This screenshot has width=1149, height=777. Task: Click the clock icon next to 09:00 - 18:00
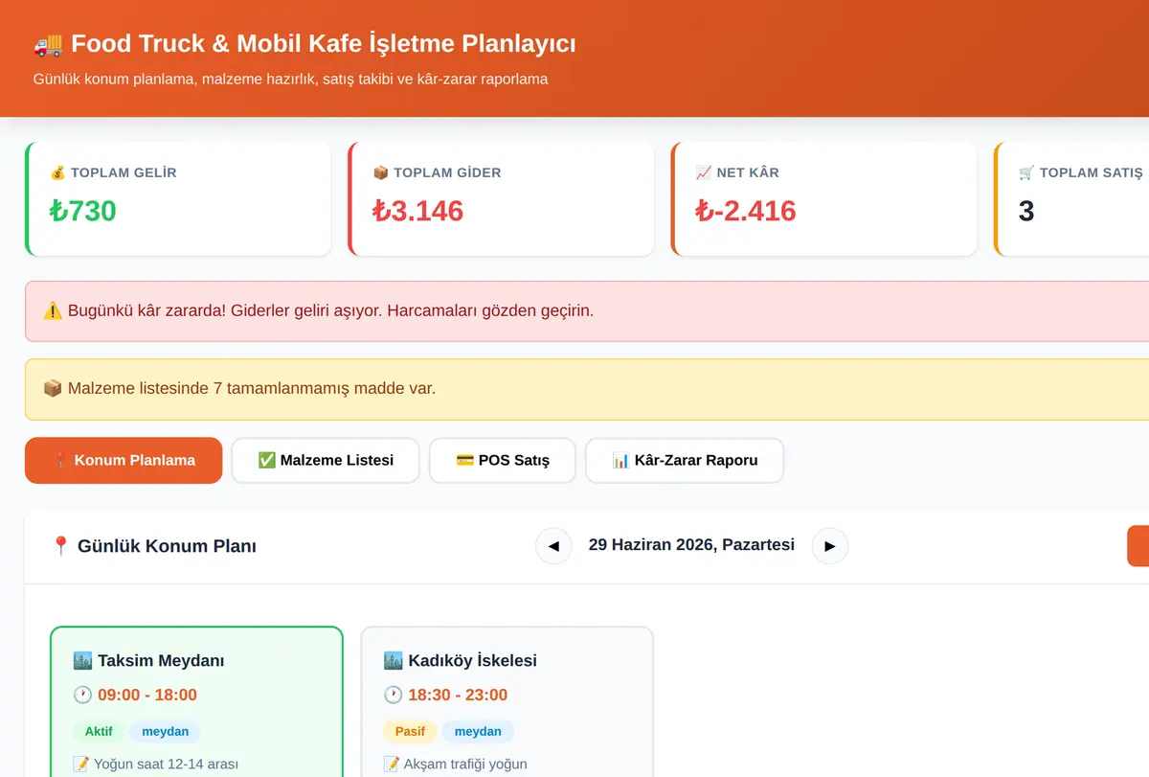click(82, 696)
